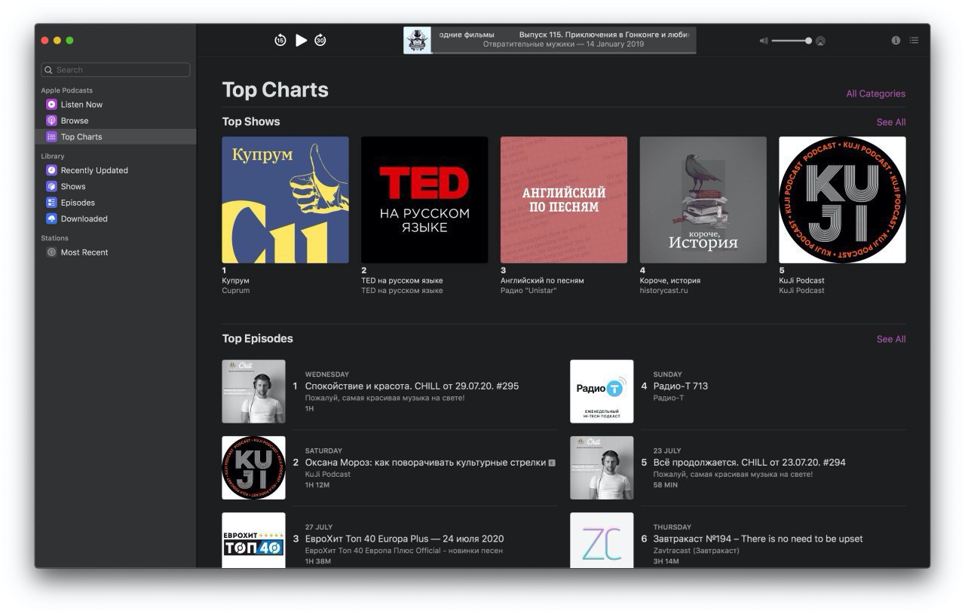Click the Listen Now sidebar icon
The height and width of the screenshot is (614, 965).
[51, 105]
